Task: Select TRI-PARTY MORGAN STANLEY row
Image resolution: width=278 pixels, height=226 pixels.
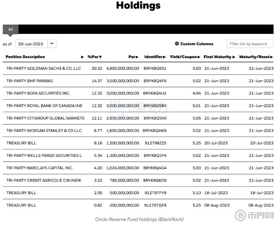Action: pyautogui.click(x=44, y=131)
